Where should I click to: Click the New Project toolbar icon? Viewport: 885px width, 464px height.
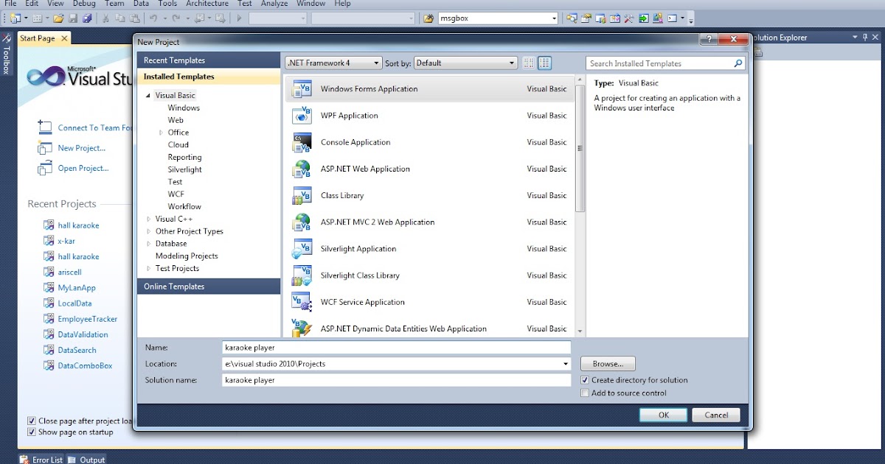pyautogui.click(x=14, y=18)
